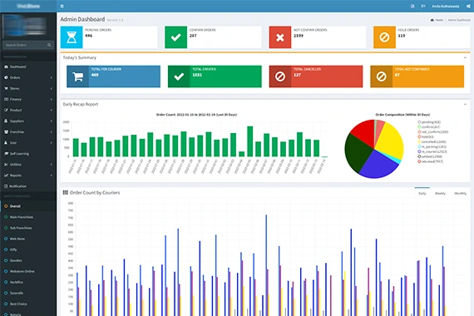The image size is (474, 316).
Task: Click the Total Cancelled ban icon
Action: click(x=280, y=77)
